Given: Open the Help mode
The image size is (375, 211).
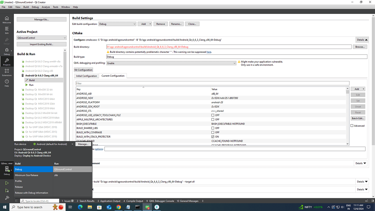Looking at the screenshot, I should click(x=6, y=82).
